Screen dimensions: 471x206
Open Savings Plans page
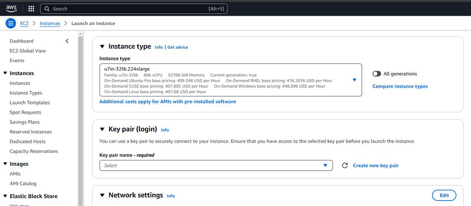pos(25,122)
